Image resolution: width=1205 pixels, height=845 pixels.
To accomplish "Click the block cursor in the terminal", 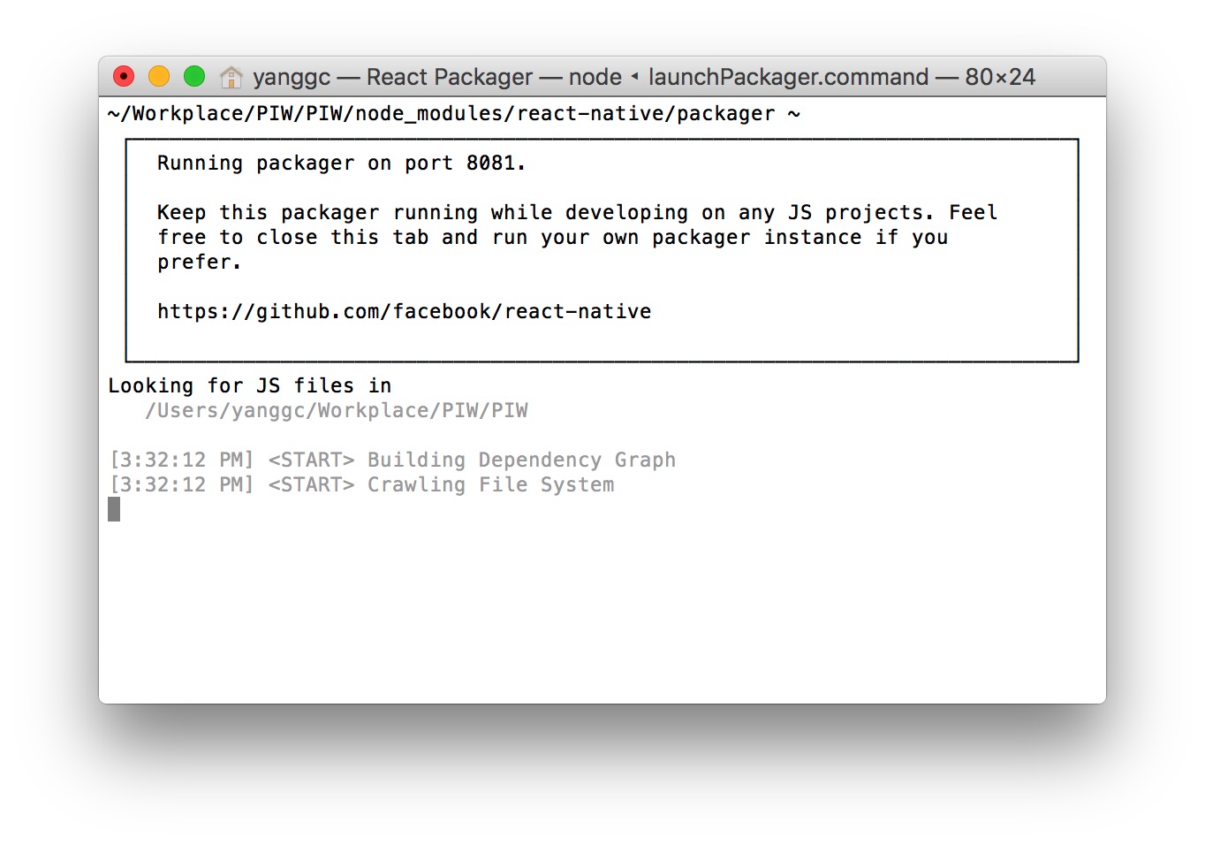I will (114, 509).
